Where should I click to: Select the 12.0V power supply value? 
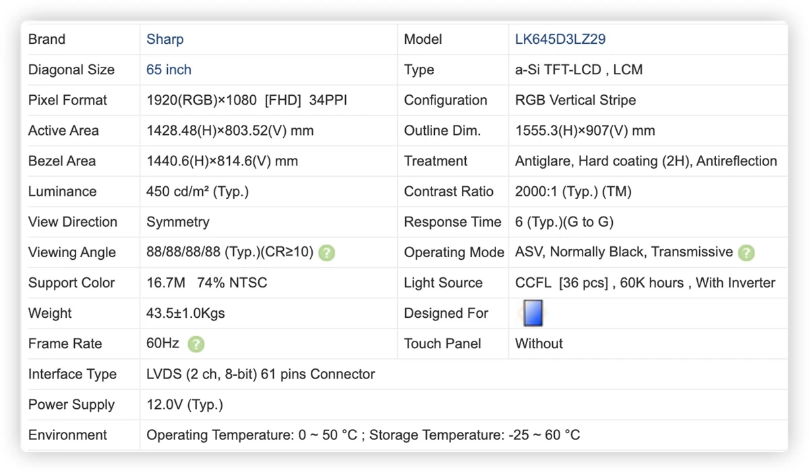pos(184,404)
